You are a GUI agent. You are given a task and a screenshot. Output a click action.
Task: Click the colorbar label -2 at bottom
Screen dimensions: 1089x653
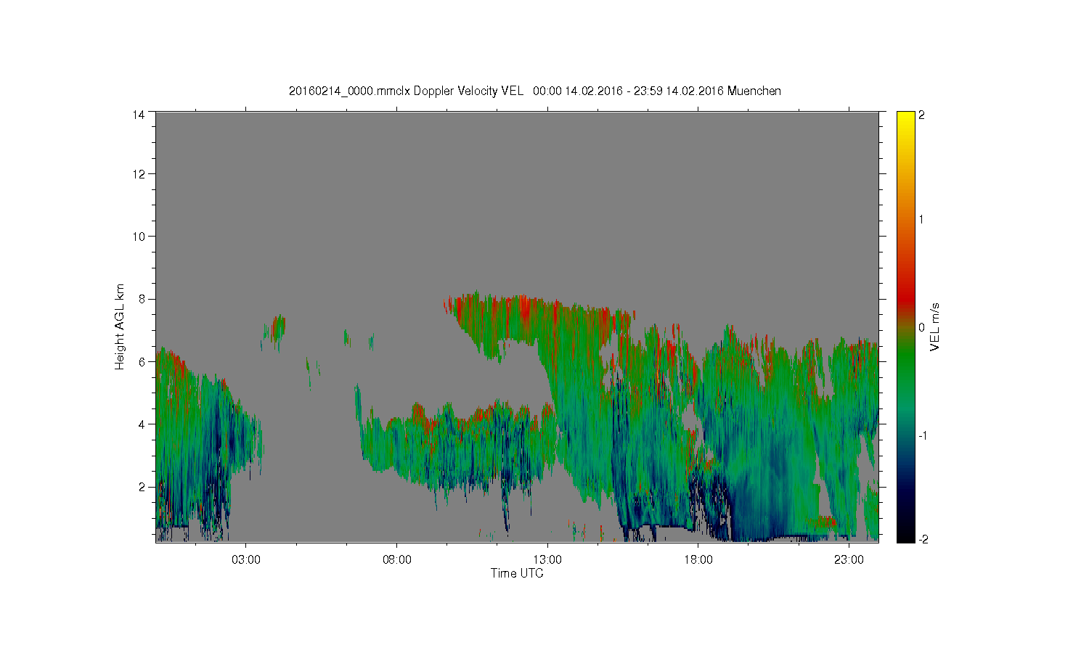point(923,539)
